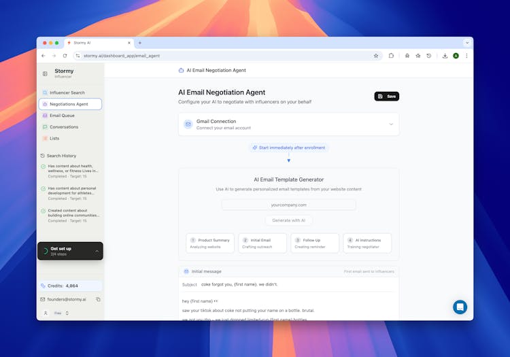Screen dimensions: 510x357
Task: Toggle the sidebar panel icon beside Stormy
Action: point(45,73)
